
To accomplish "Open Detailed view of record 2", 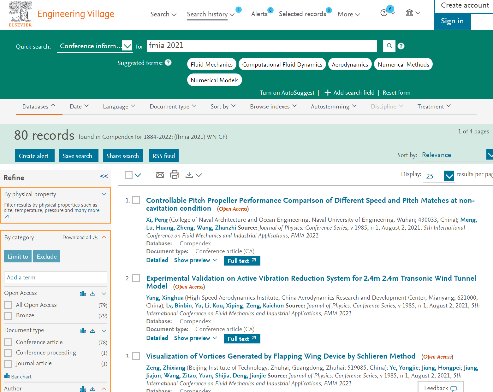I will (157, 338).
